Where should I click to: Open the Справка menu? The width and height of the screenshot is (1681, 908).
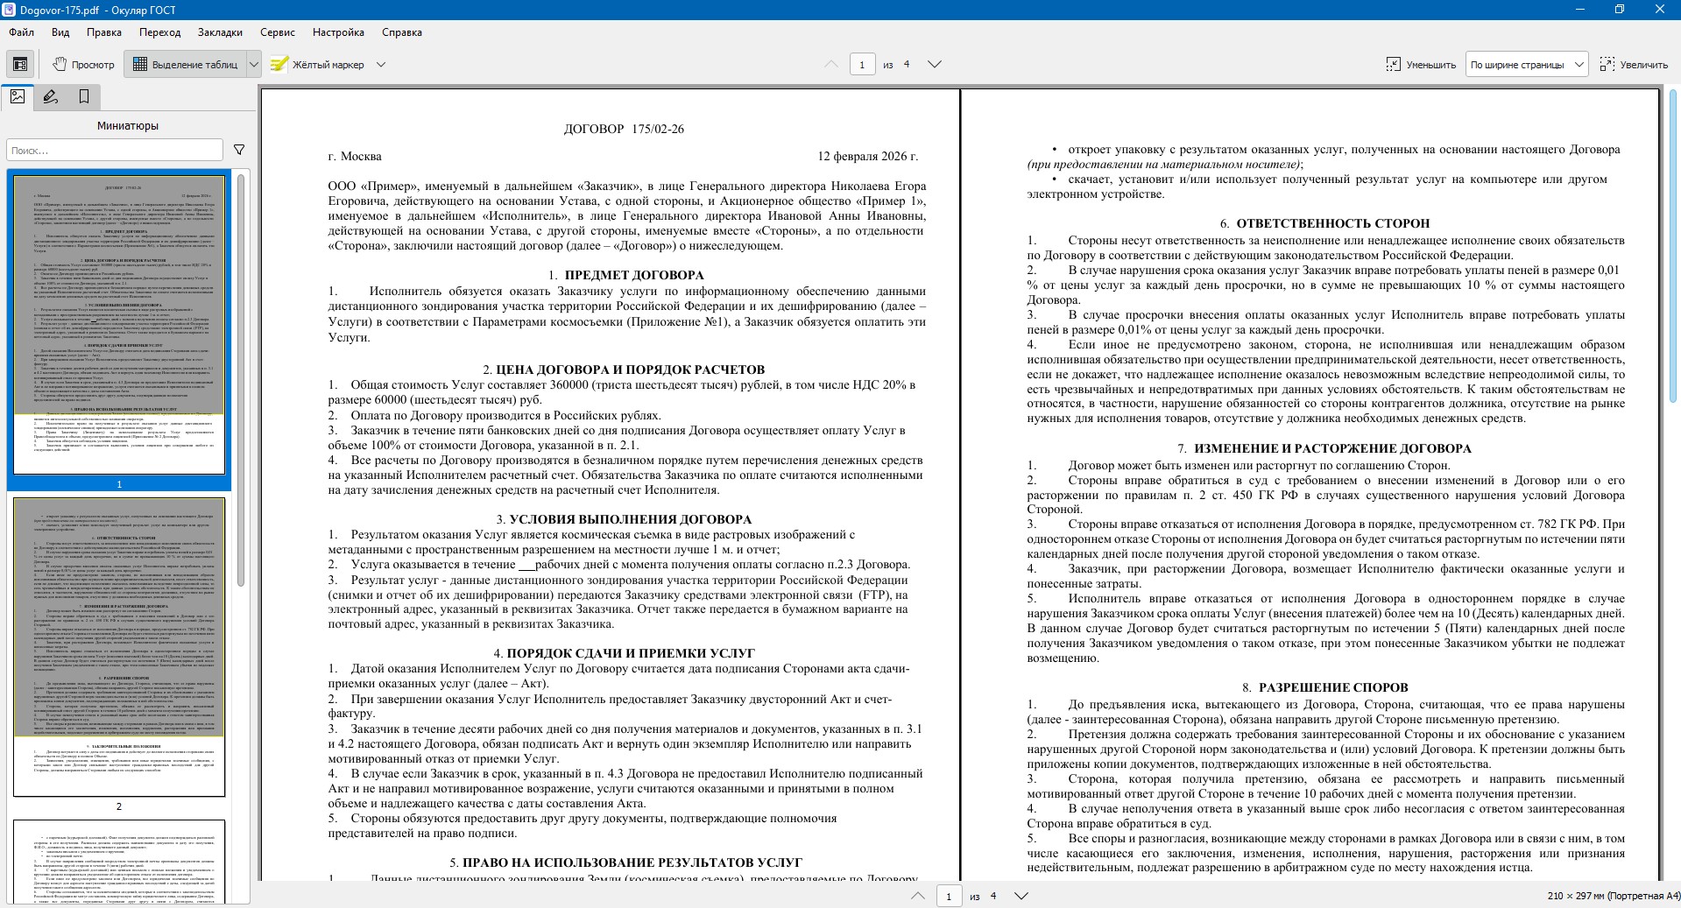402,32
